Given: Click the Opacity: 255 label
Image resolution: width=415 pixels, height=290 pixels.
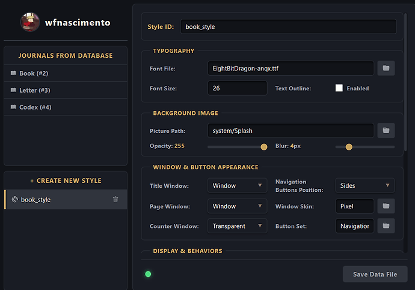Looking at the screenshot, I should pos(167,146).
